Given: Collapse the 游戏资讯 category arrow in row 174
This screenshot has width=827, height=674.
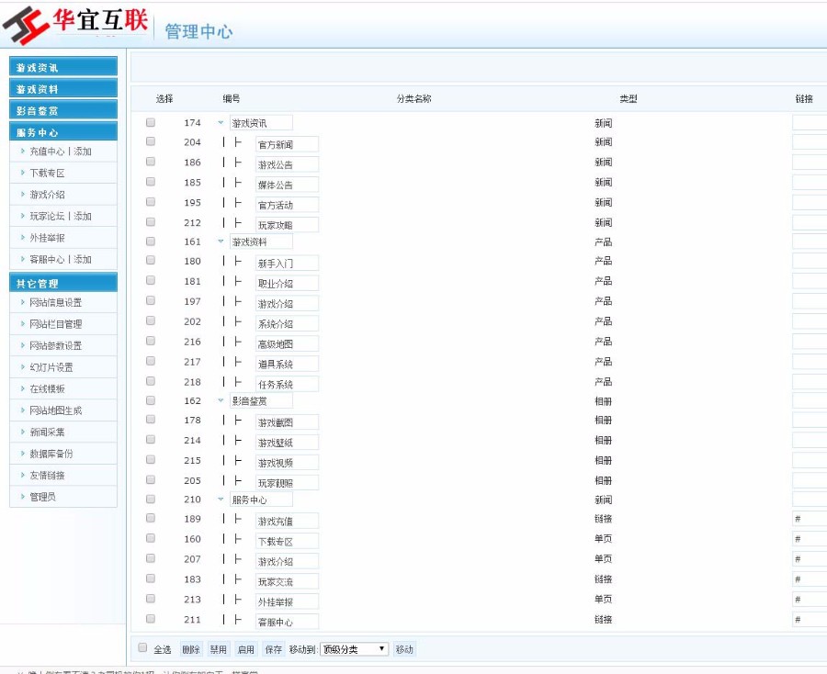Looking at the screenshot, I should (221, 123).
